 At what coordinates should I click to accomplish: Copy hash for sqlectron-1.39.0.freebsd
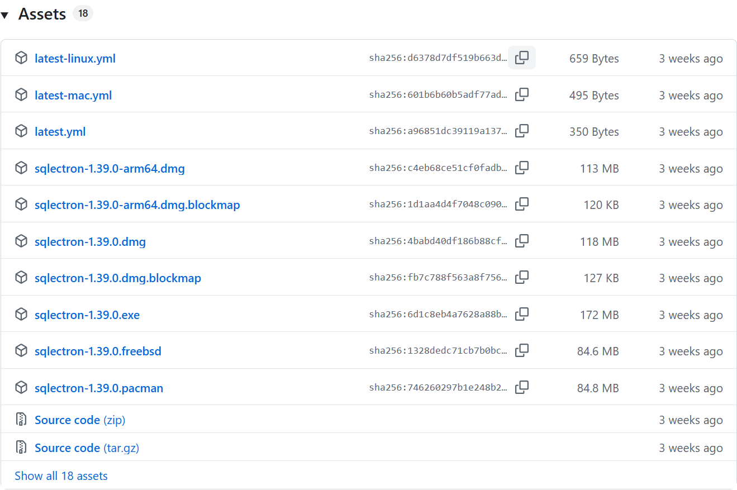(522, 350)
